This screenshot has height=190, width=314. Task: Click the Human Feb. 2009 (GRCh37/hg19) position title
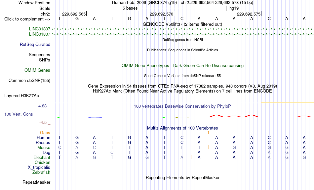[144, 3]
